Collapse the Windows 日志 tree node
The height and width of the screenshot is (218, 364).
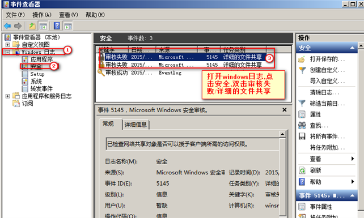[7, 52]
